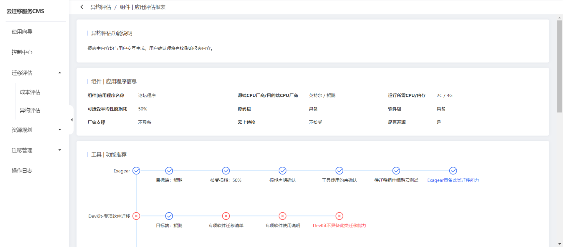Image resolution: width=563 pixels, height=247 pixels.
Task: Click check icon above 待迁移组件鲲鹏云测试
Action: coord(396,171)
